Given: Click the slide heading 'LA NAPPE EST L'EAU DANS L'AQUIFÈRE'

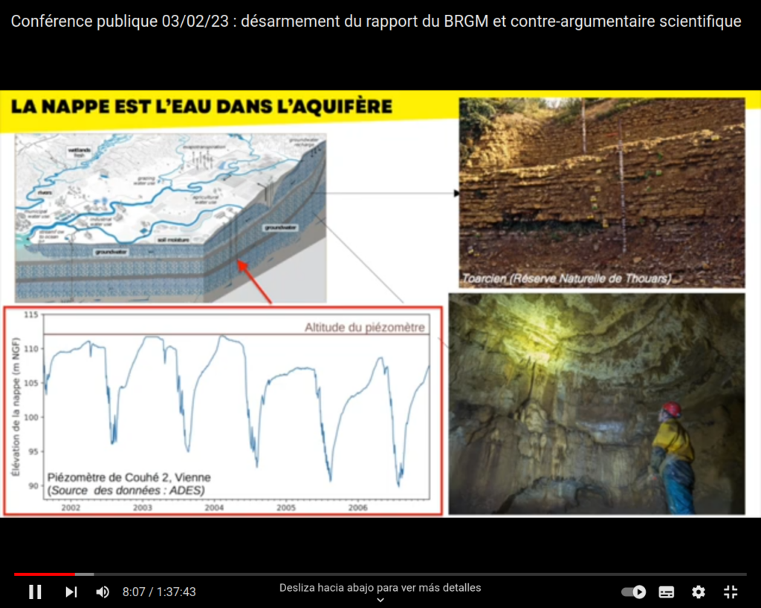Looking at the screenshot, I should pyautogui.click(x=202, y=106).
